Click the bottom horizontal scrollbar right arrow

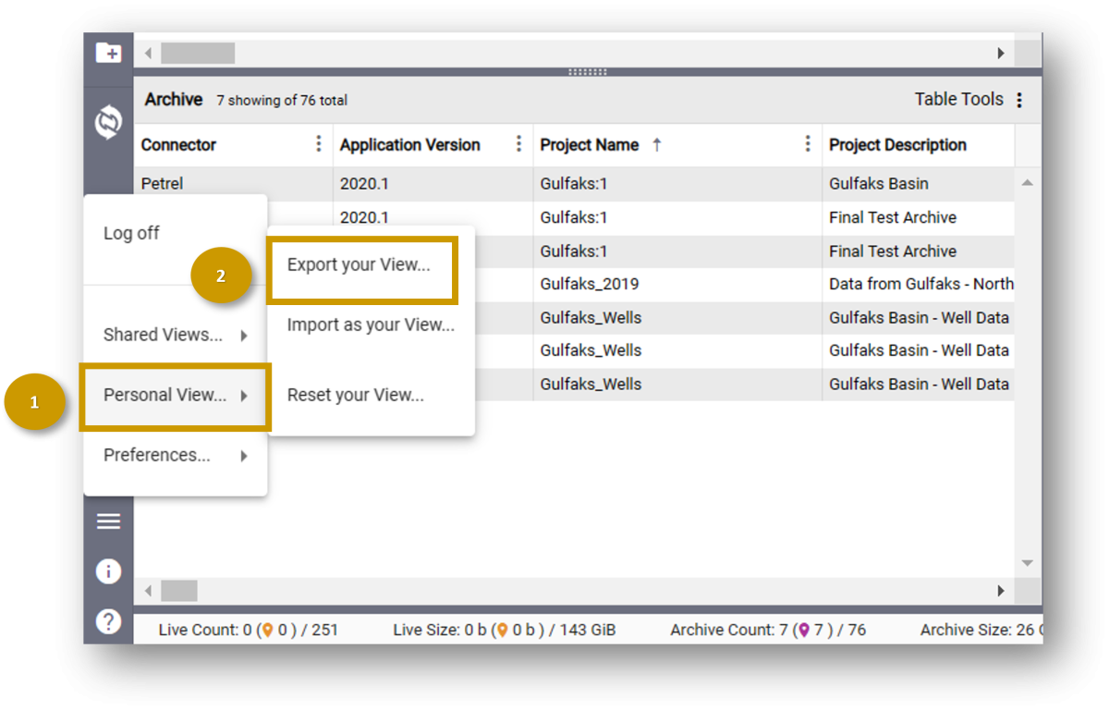tap(1002, 591)
